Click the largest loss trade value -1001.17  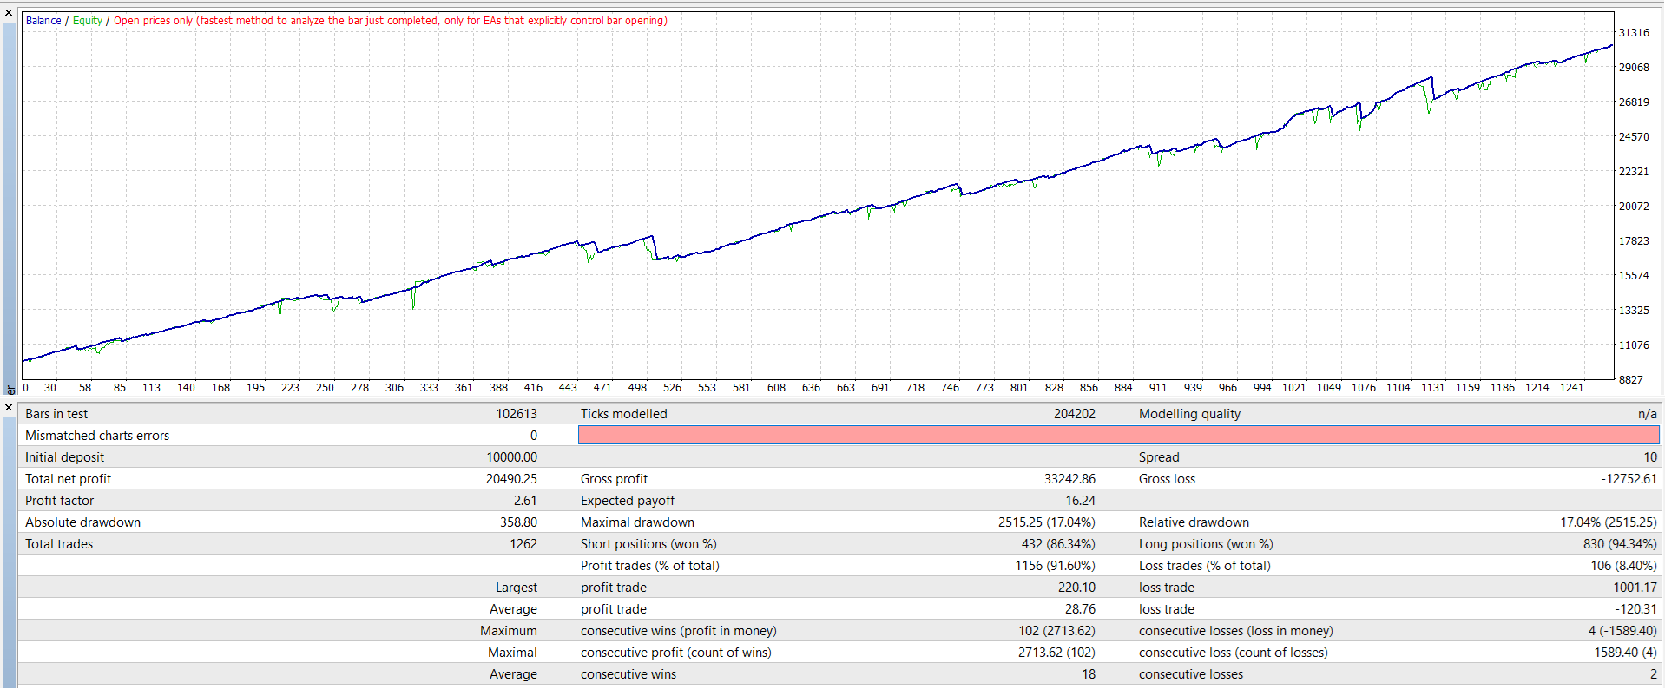coord(1632,588)
